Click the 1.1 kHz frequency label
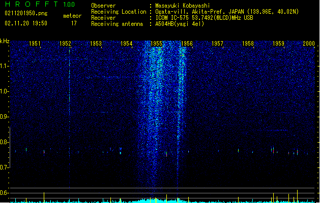The height and width of the screenshot is (203, 320). (x=5, y=66)
